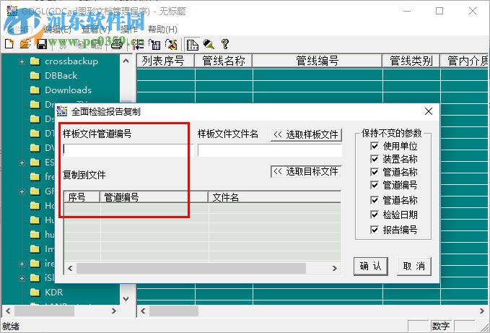Click the 管道编号 column header in dialog list
490x333 pixels.
pyautogui.click(x=154, y=197)
